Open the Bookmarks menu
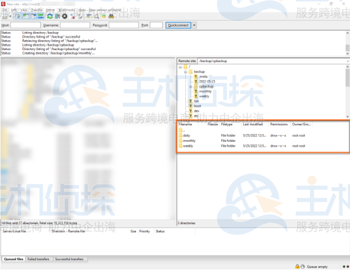Viewport: 350px width, 270px height. click(x=67, y=10)
